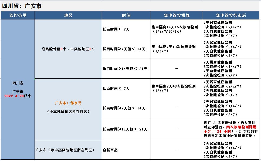The width and height of the screenshot is (261, 161).
Task: Select "抵百时间≥14天但< 21天" in the 邻水县 section
Action: (126, 129)
